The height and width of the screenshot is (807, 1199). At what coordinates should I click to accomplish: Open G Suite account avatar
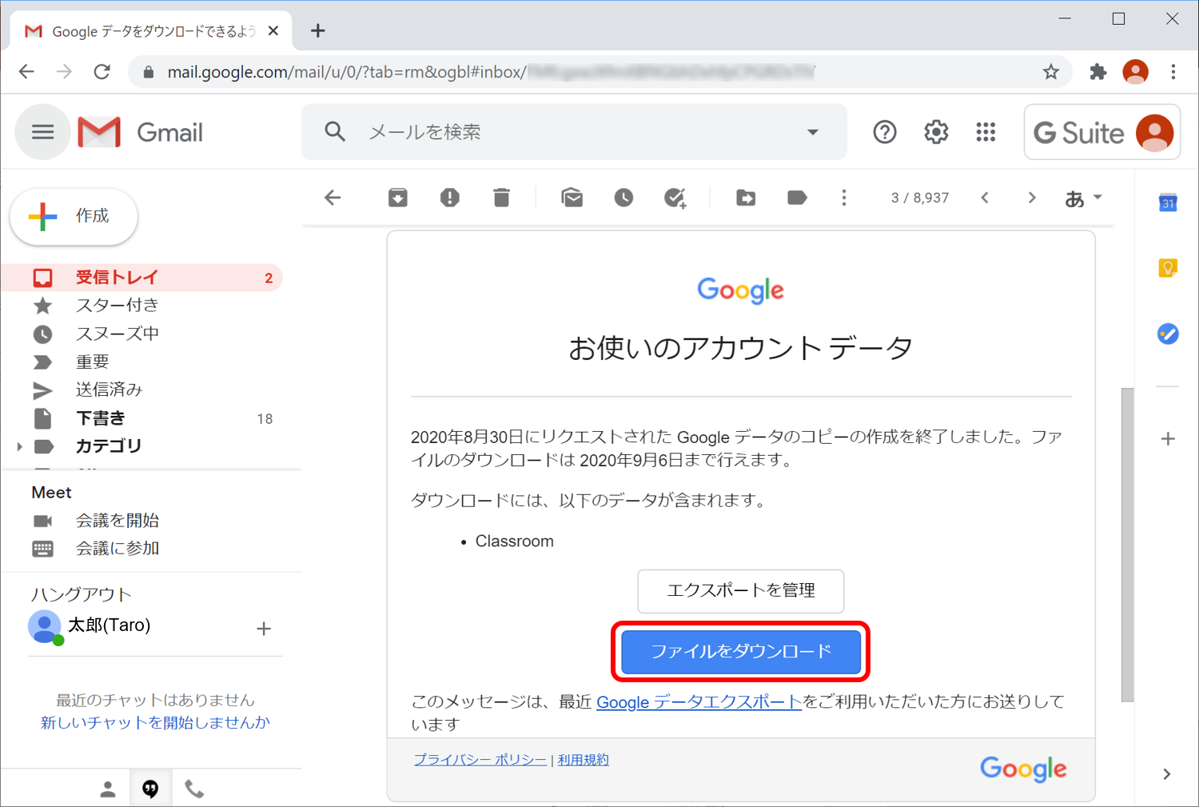(1154, 133)
